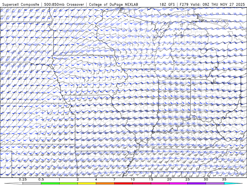Click the '4' scale label

point(96,179)
